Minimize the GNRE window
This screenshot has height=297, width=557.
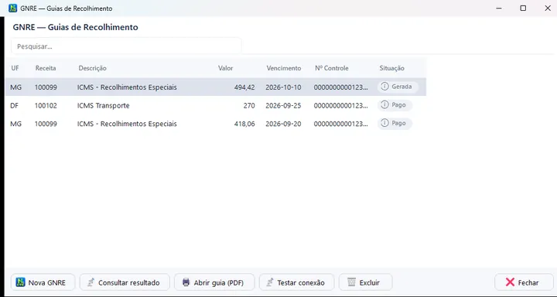(499, 9)
